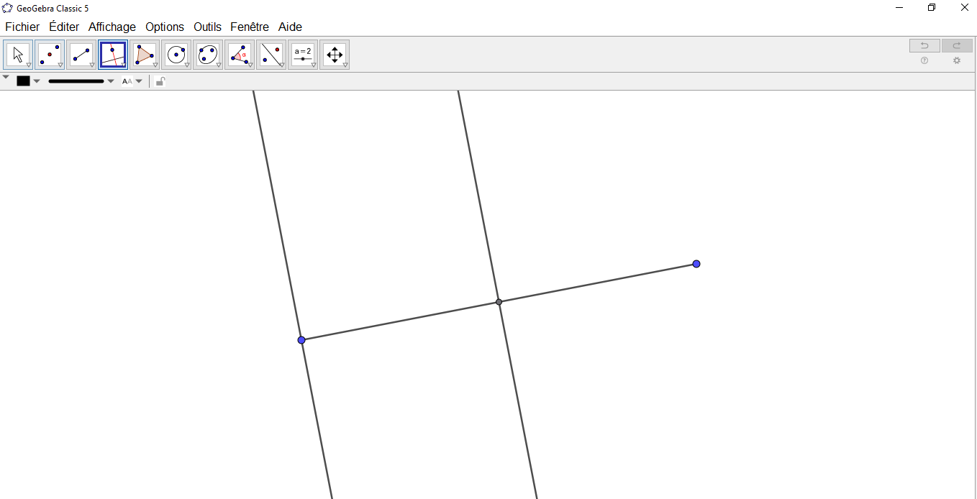Open the settings gear preferences
Viewport: 977px width, 499px height.
pyautogui.click(x=957, y=61)
